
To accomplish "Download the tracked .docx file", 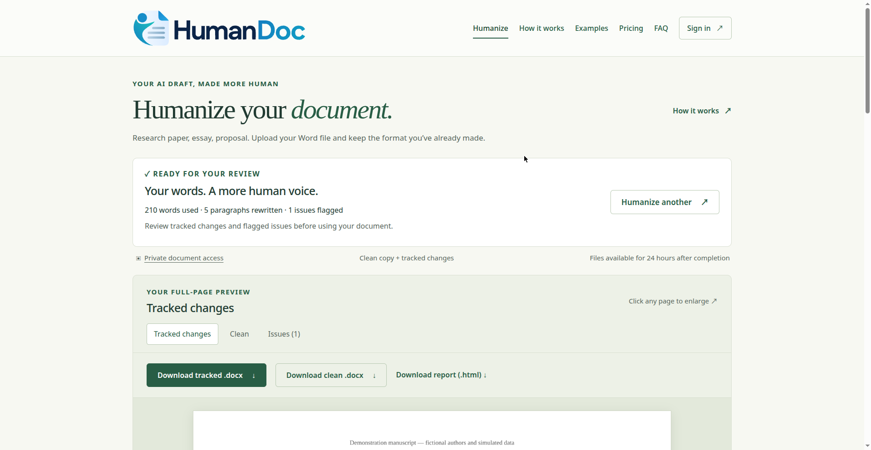I will click(206, 375).
